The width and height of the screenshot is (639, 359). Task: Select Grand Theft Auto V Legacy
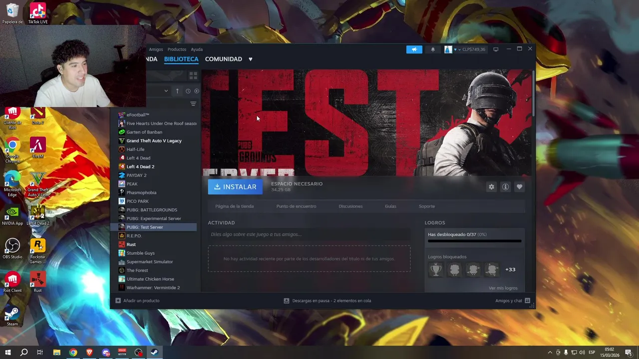tap(154, 141)
